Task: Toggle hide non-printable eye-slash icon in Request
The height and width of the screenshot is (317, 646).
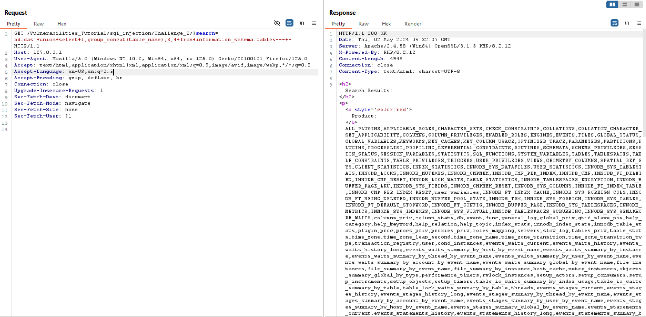Action: (277, 23)
